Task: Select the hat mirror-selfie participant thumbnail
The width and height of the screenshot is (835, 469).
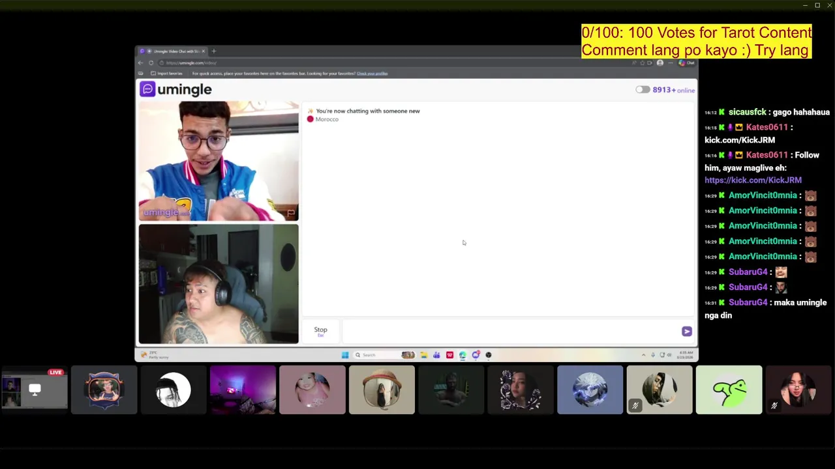Action: click(x=382, y=390)
